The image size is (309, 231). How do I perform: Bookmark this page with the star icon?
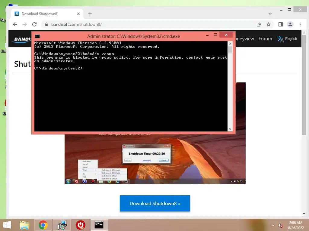click(269, 24)
